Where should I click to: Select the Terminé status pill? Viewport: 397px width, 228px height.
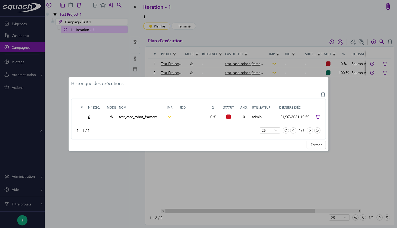184,26
